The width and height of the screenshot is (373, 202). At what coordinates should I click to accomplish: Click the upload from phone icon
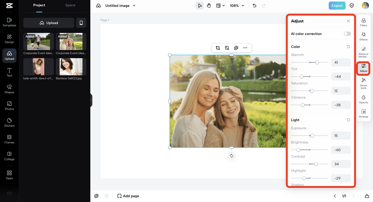pos(81,23)
